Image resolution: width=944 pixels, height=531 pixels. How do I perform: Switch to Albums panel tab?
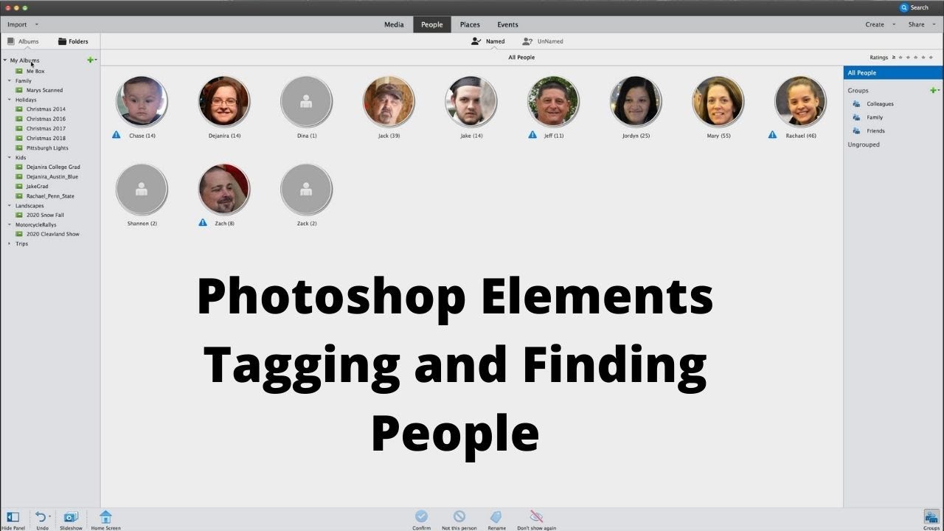(x=23, y=41)
